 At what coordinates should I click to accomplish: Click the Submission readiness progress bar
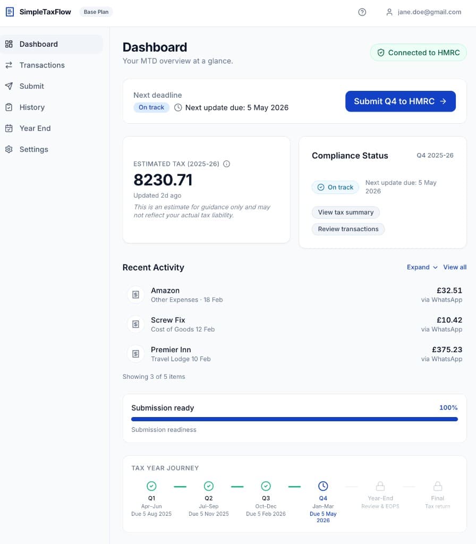[294, 419]
